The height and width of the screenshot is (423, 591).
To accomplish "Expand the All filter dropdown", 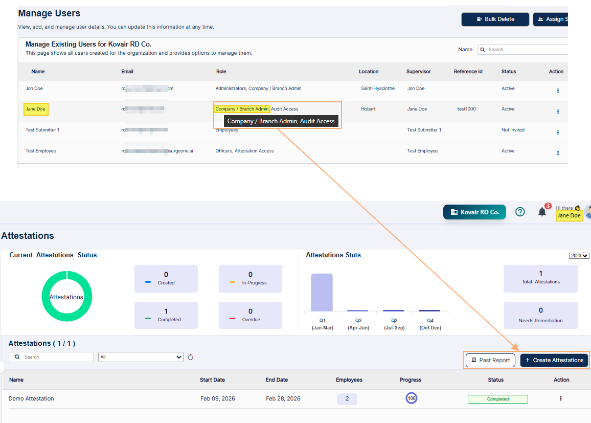I will pos(141,357).
